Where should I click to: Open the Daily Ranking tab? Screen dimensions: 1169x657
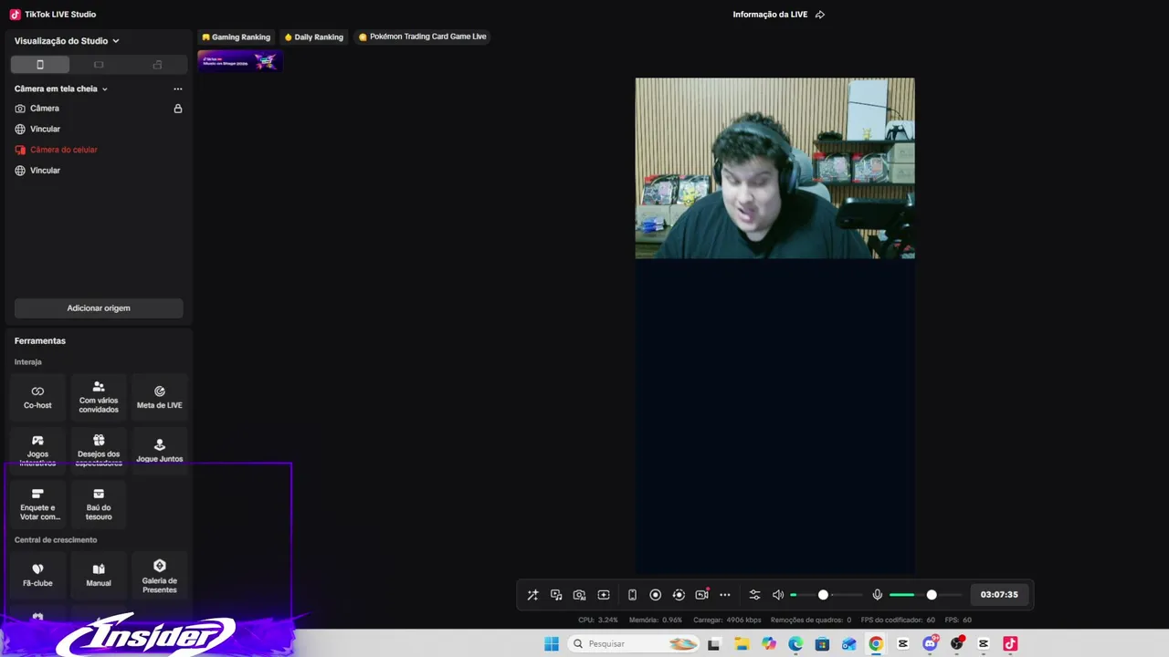click(x=314, y=36)
